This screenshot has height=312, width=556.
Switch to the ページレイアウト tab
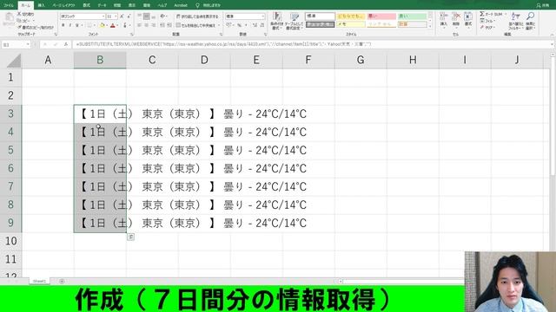[63, 5]
